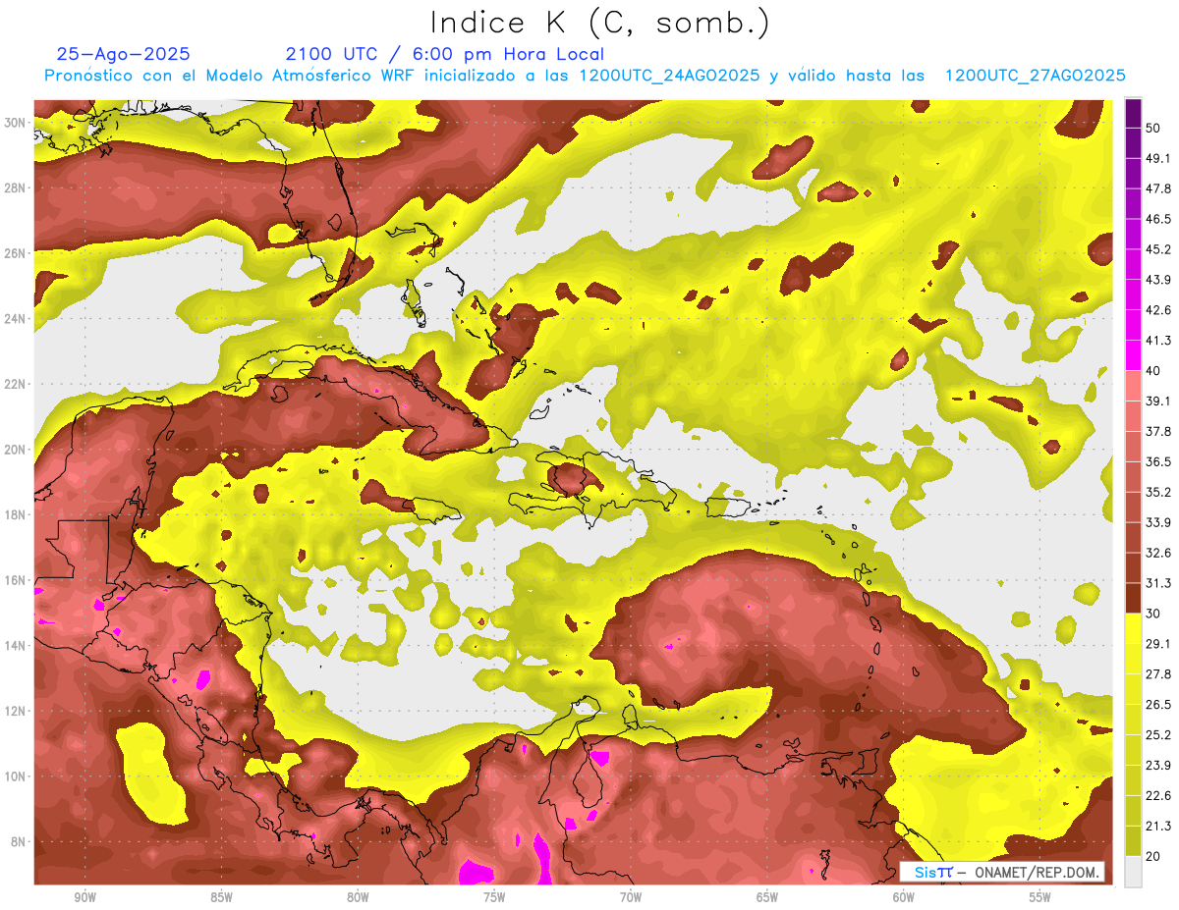Image resolution: width=1179 pixels, height=910 pixels.
Task: Click the 16N latitude label
Action: pyautogui.click(x=16, y=580)
